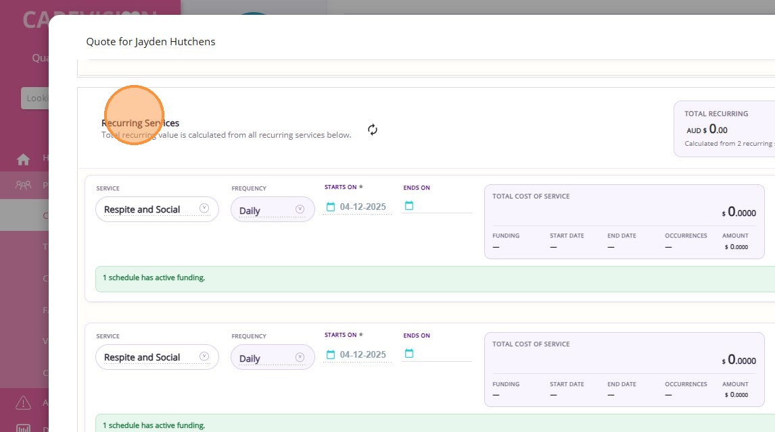
Task: Open the Ends On calendar in the first service row
Action: (408, 206)
